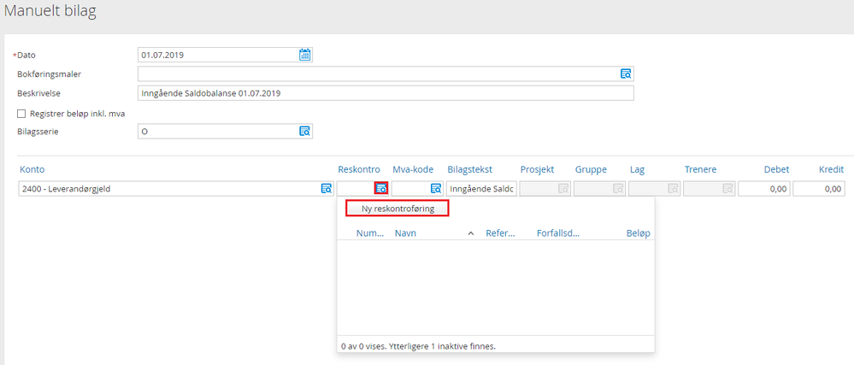The image size is (854, 365).
Task: Edit the Beskrivelse text field
Action: [386, 93]
